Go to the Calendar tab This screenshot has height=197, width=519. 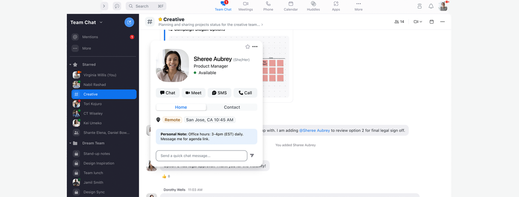(x=291, y=6)
